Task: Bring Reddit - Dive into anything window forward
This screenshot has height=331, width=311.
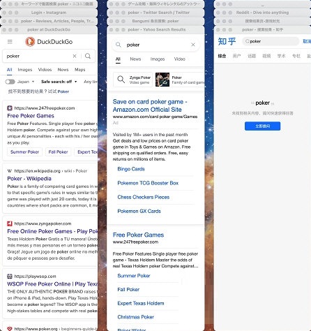Action: point(262,13)
